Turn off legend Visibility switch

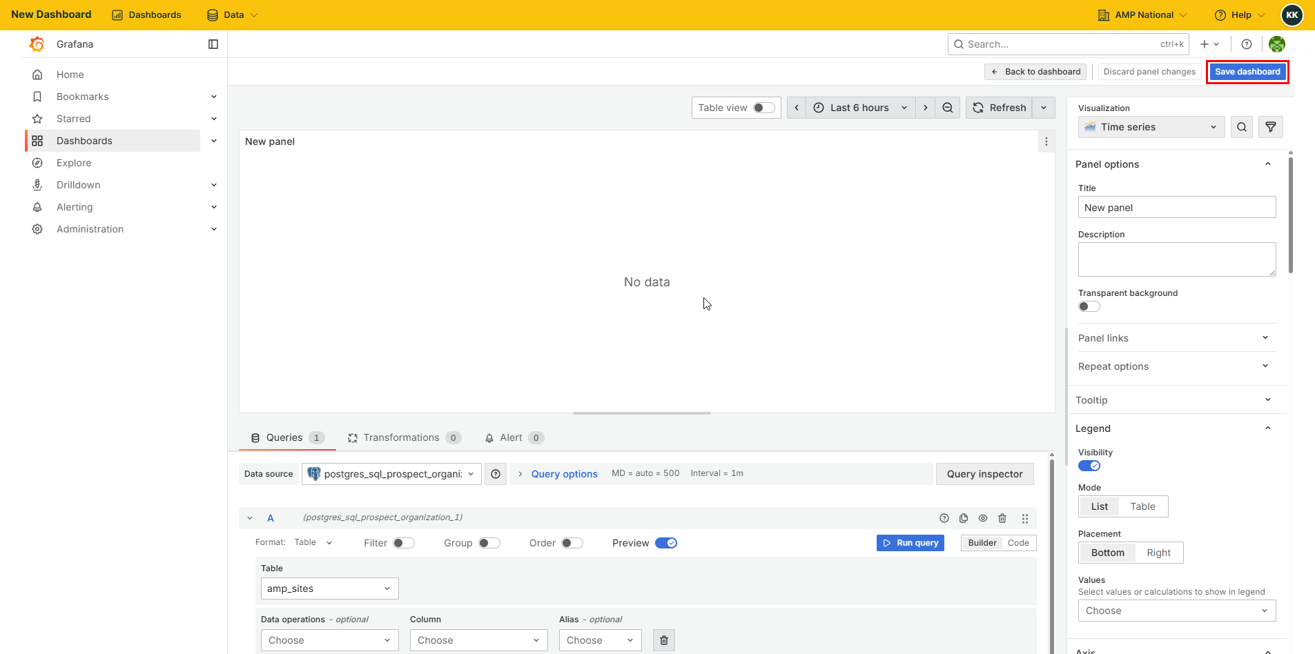tap(1089, 466)
